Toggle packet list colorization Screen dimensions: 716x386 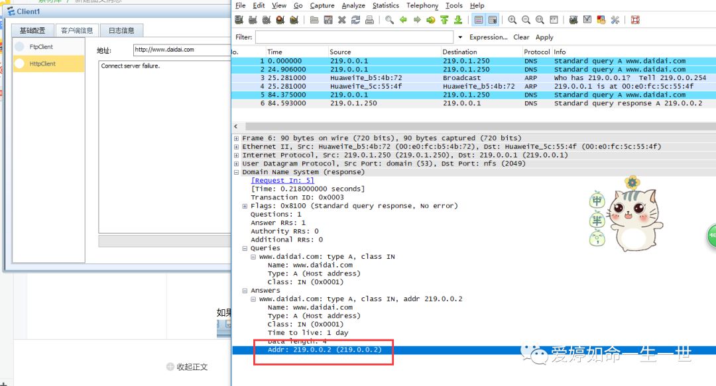479,20
